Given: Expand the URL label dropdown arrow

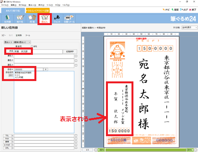Looking at the screenshot, I should click(x=12, y=148).
